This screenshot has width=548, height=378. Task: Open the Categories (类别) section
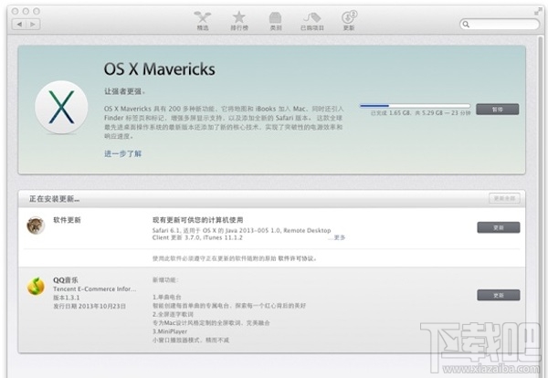[x=275, y=20]
